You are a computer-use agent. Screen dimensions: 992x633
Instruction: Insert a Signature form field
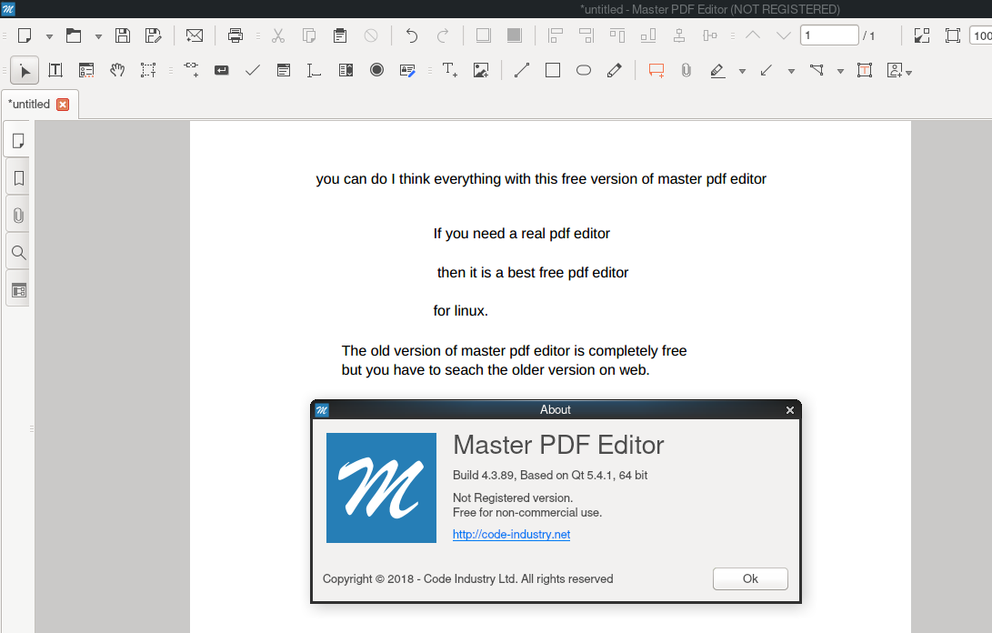pyautogui.click(x=407, y=70)
